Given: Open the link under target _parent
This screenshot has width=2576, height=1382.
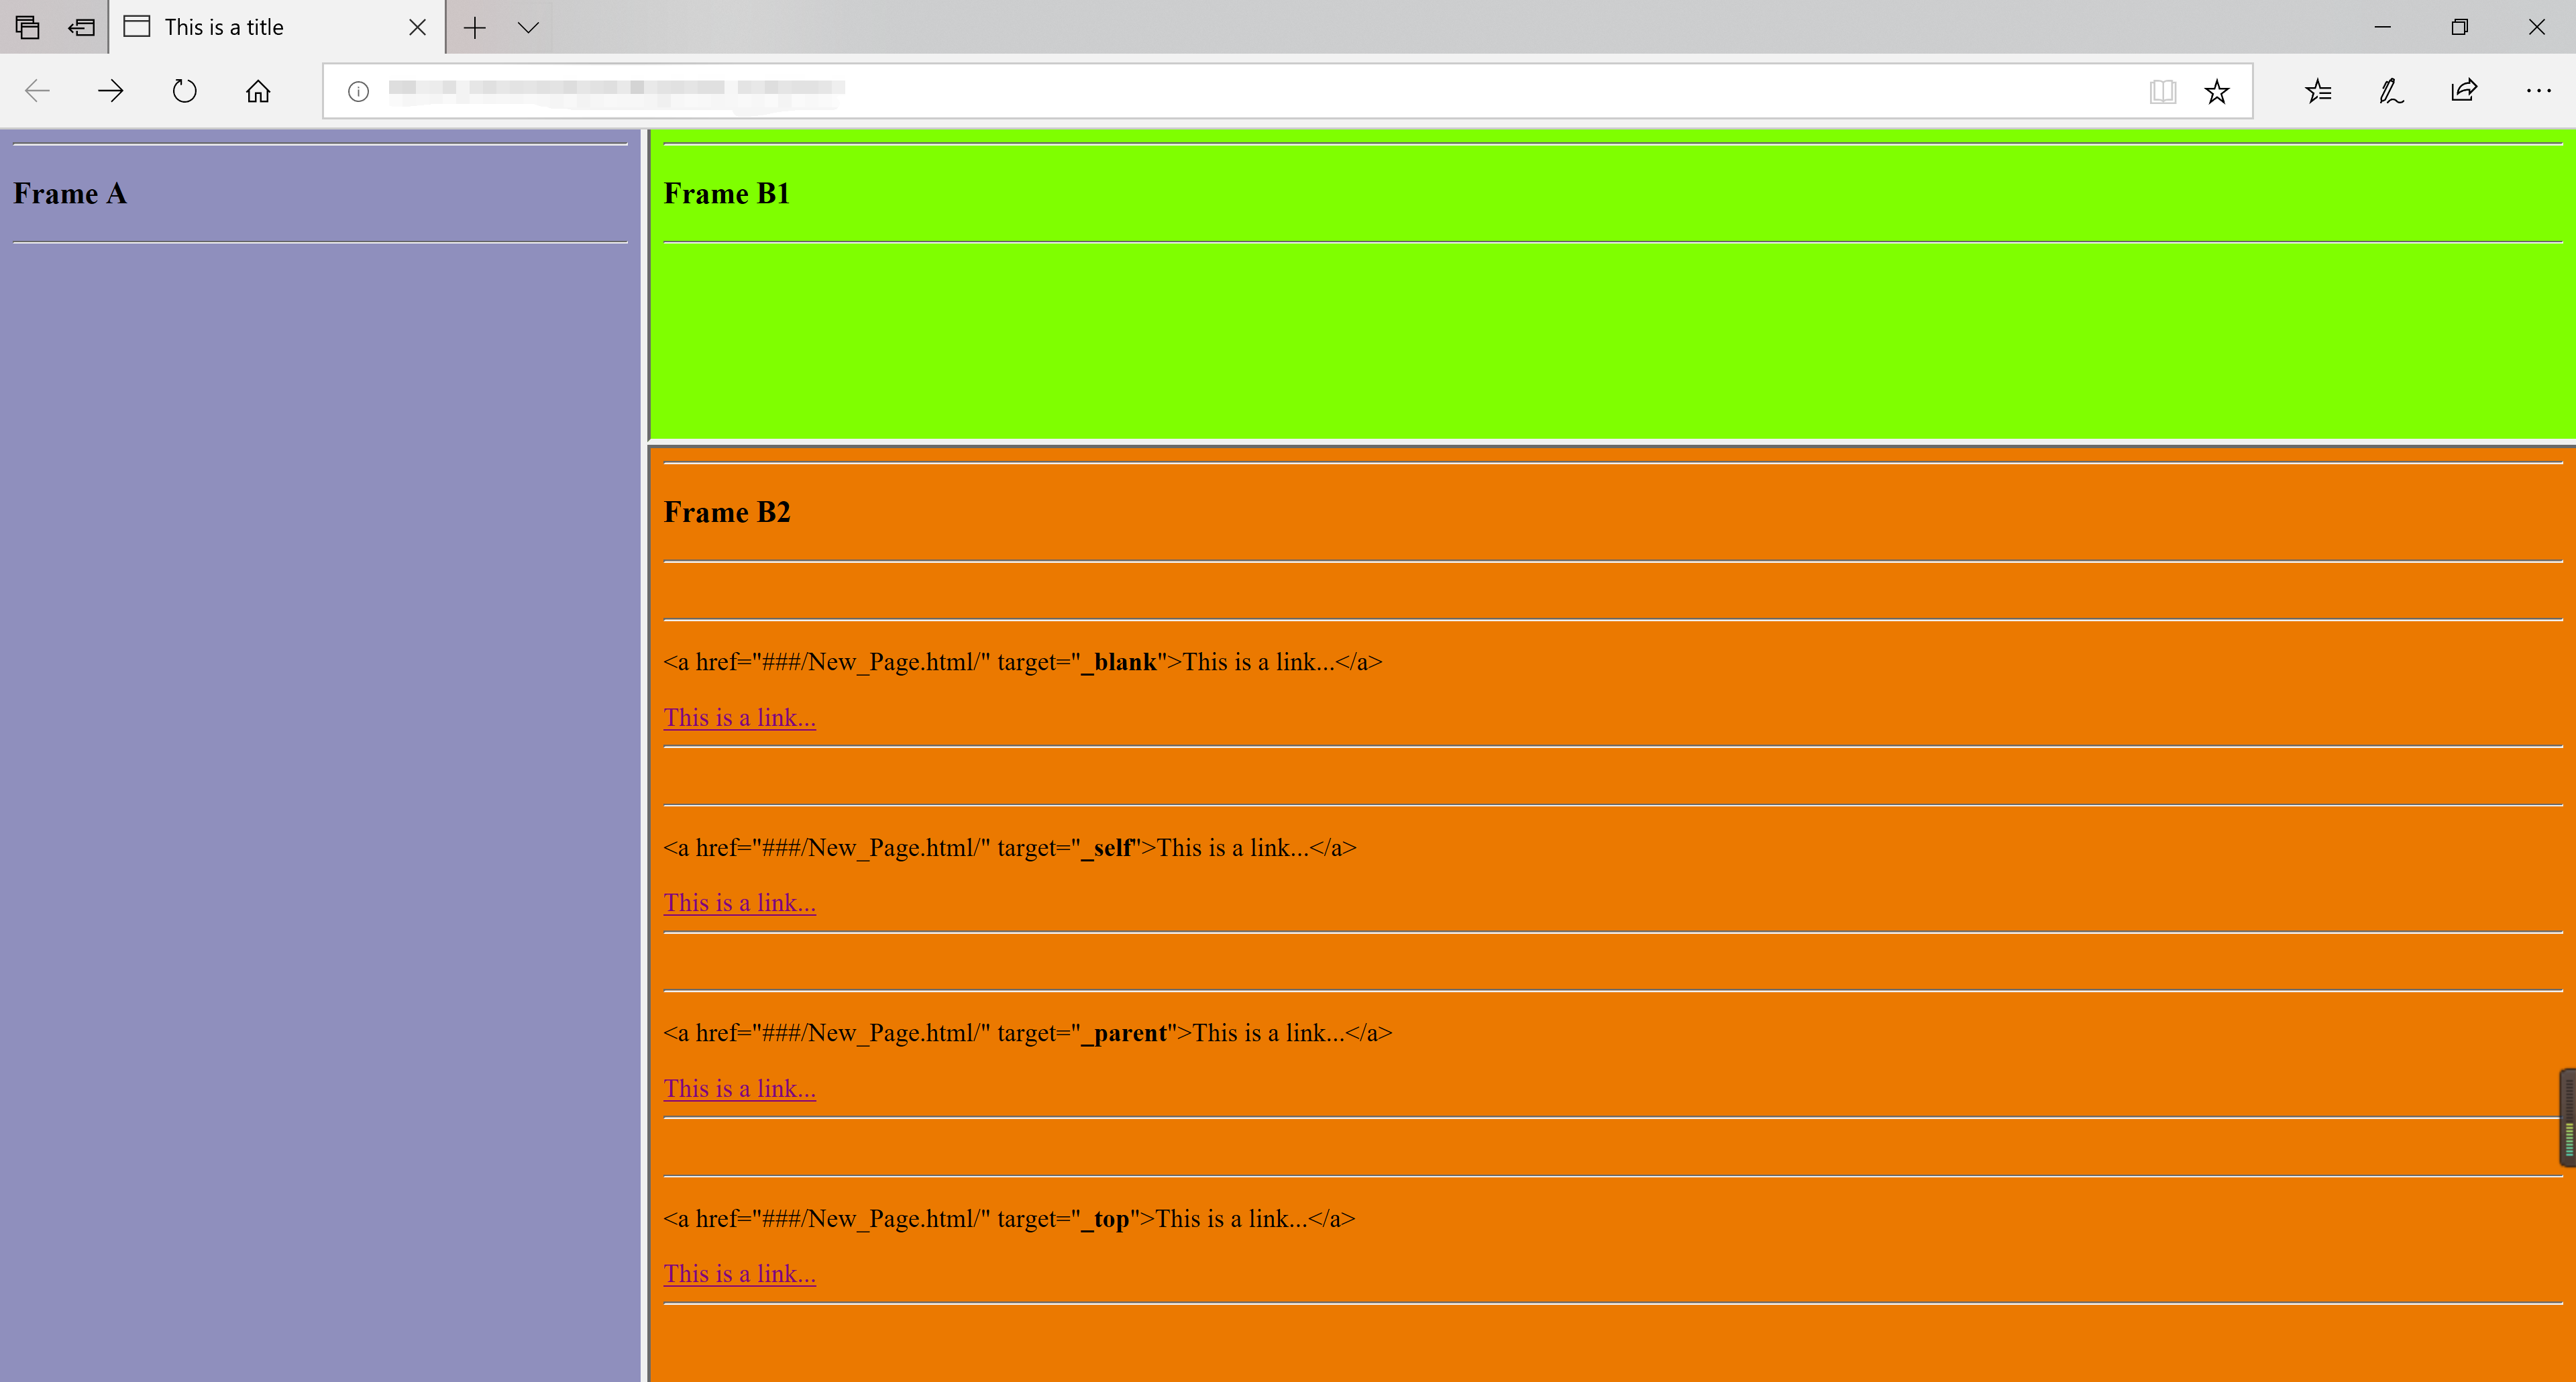Looking at the screenshot, I should 740,1088.
